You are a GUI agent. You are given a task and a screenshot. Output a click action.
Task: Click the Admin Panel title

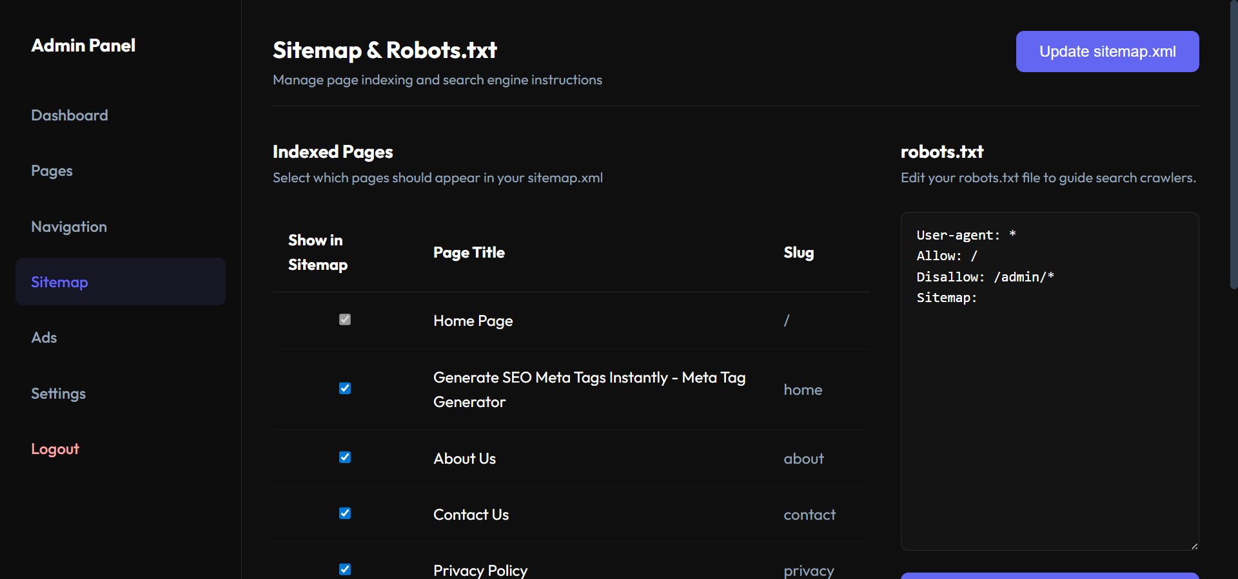83,46
